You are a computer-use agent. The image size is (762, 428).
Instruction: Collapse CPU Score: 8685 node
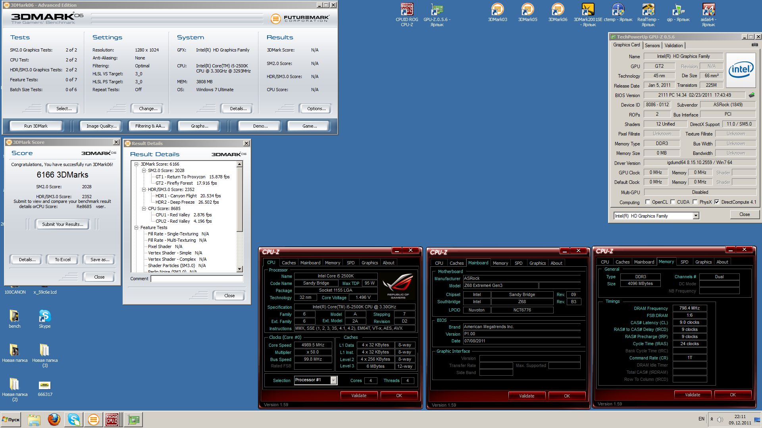tap(144, 208)
